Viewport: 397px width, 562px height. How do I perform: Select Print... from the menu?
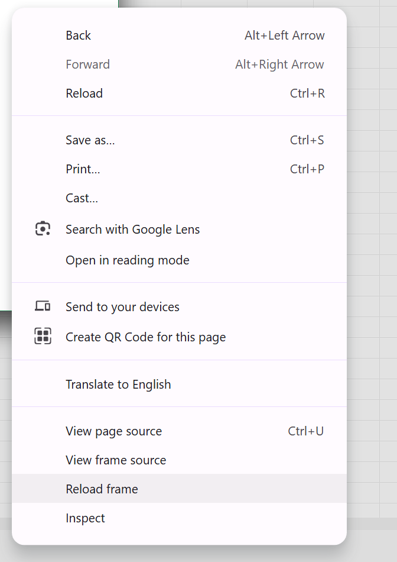180,169
